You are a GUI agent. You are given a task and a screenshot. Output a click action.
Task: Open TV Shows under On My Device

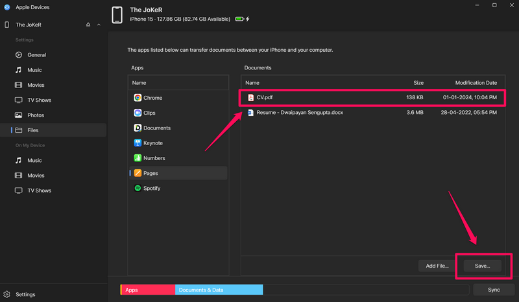(x=39, y=191)
